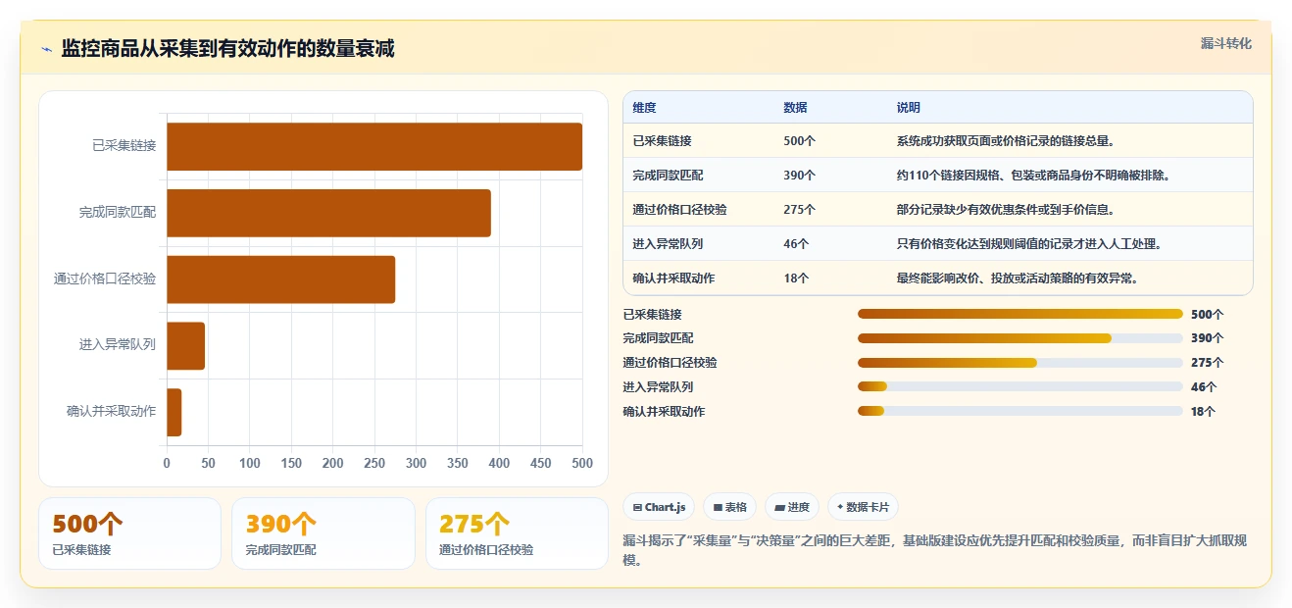1292x608 pixels.
Task: Click the 通过价格口径校验 progress bar at 275个
Action: [x=1020, y=363]
